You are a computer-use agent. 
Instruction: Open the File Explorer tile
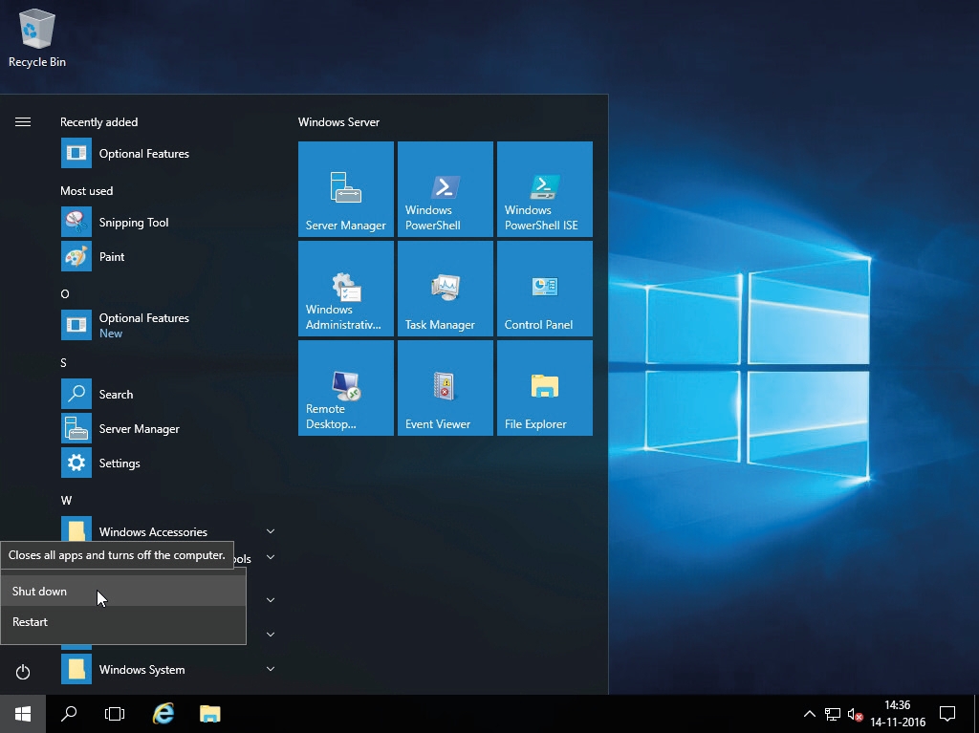(x=544, y=388)
